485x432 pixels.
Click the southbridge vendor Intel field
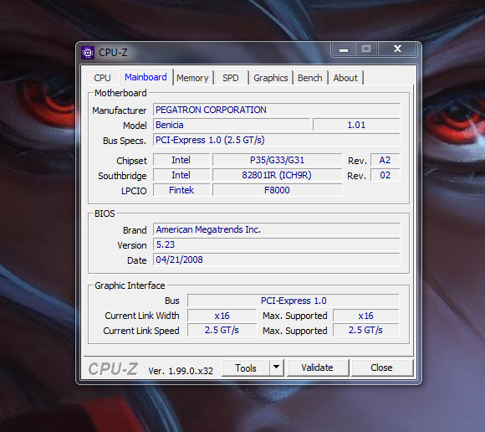click(181, 175)
